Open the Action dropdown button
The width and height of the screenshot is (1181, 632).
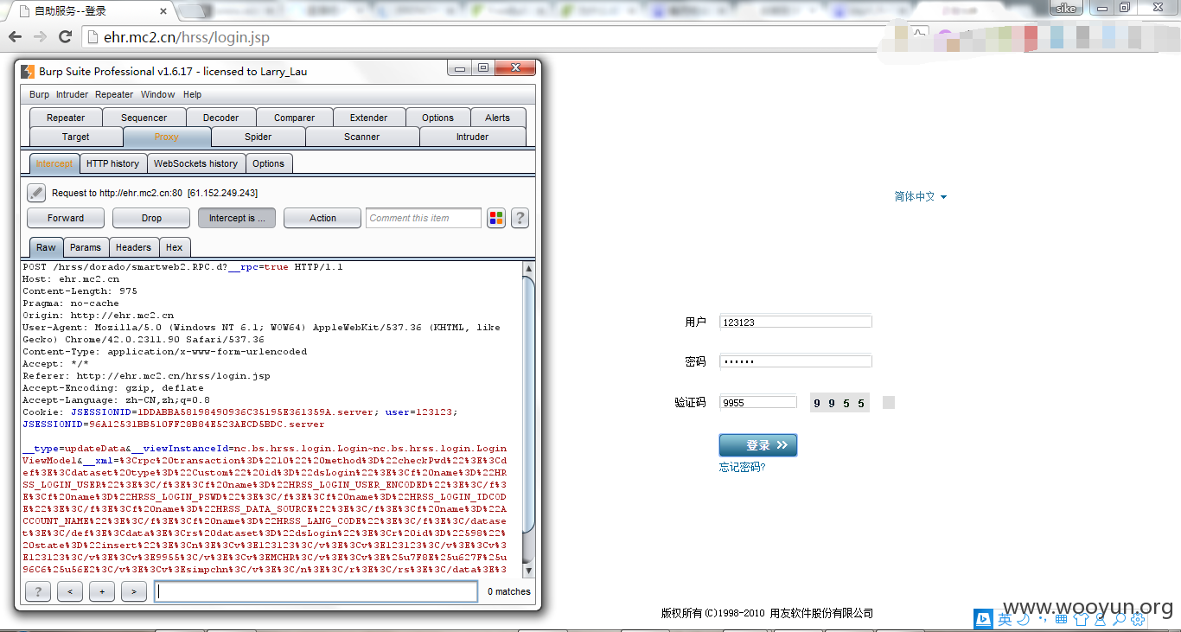pos(322,218)
